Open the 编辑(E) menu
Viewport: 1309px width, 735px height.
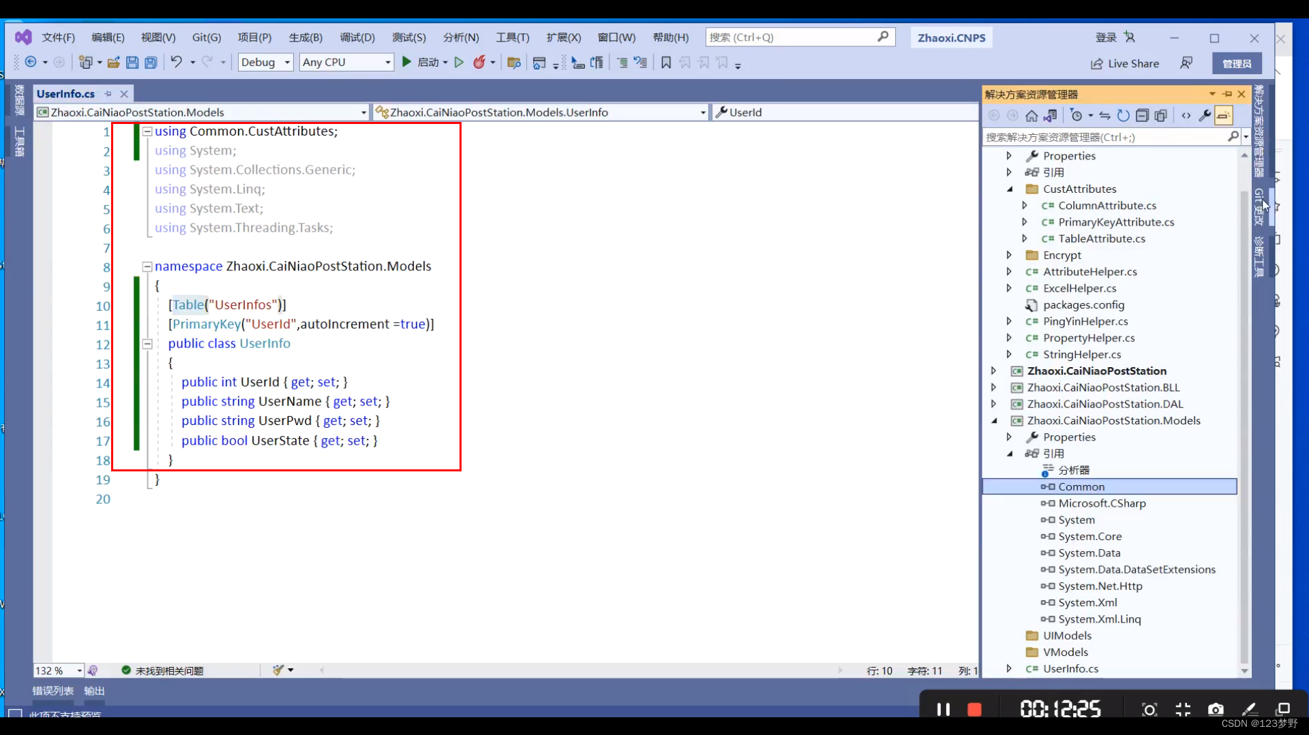108,37
